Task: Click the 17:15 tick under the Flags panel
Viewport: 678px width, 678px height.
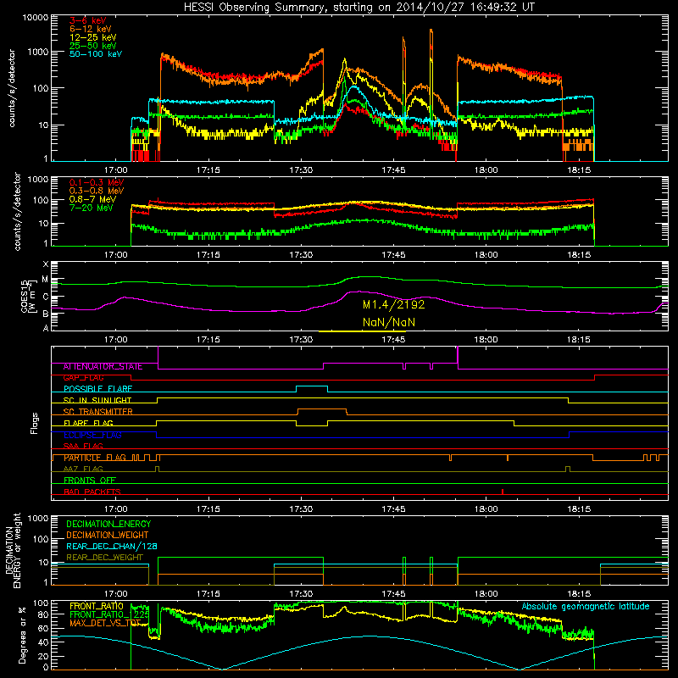Action: pos(208,509)
